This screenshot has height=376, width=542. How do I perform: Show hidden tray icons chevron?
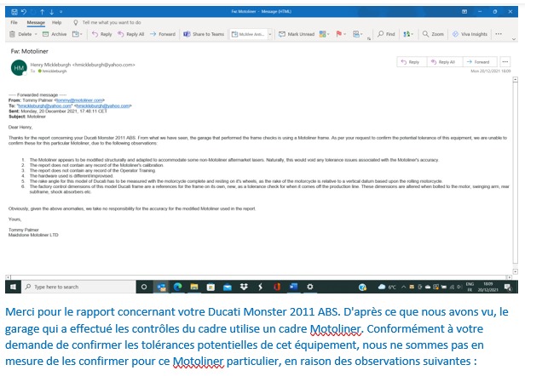click(x=403, y=287)
